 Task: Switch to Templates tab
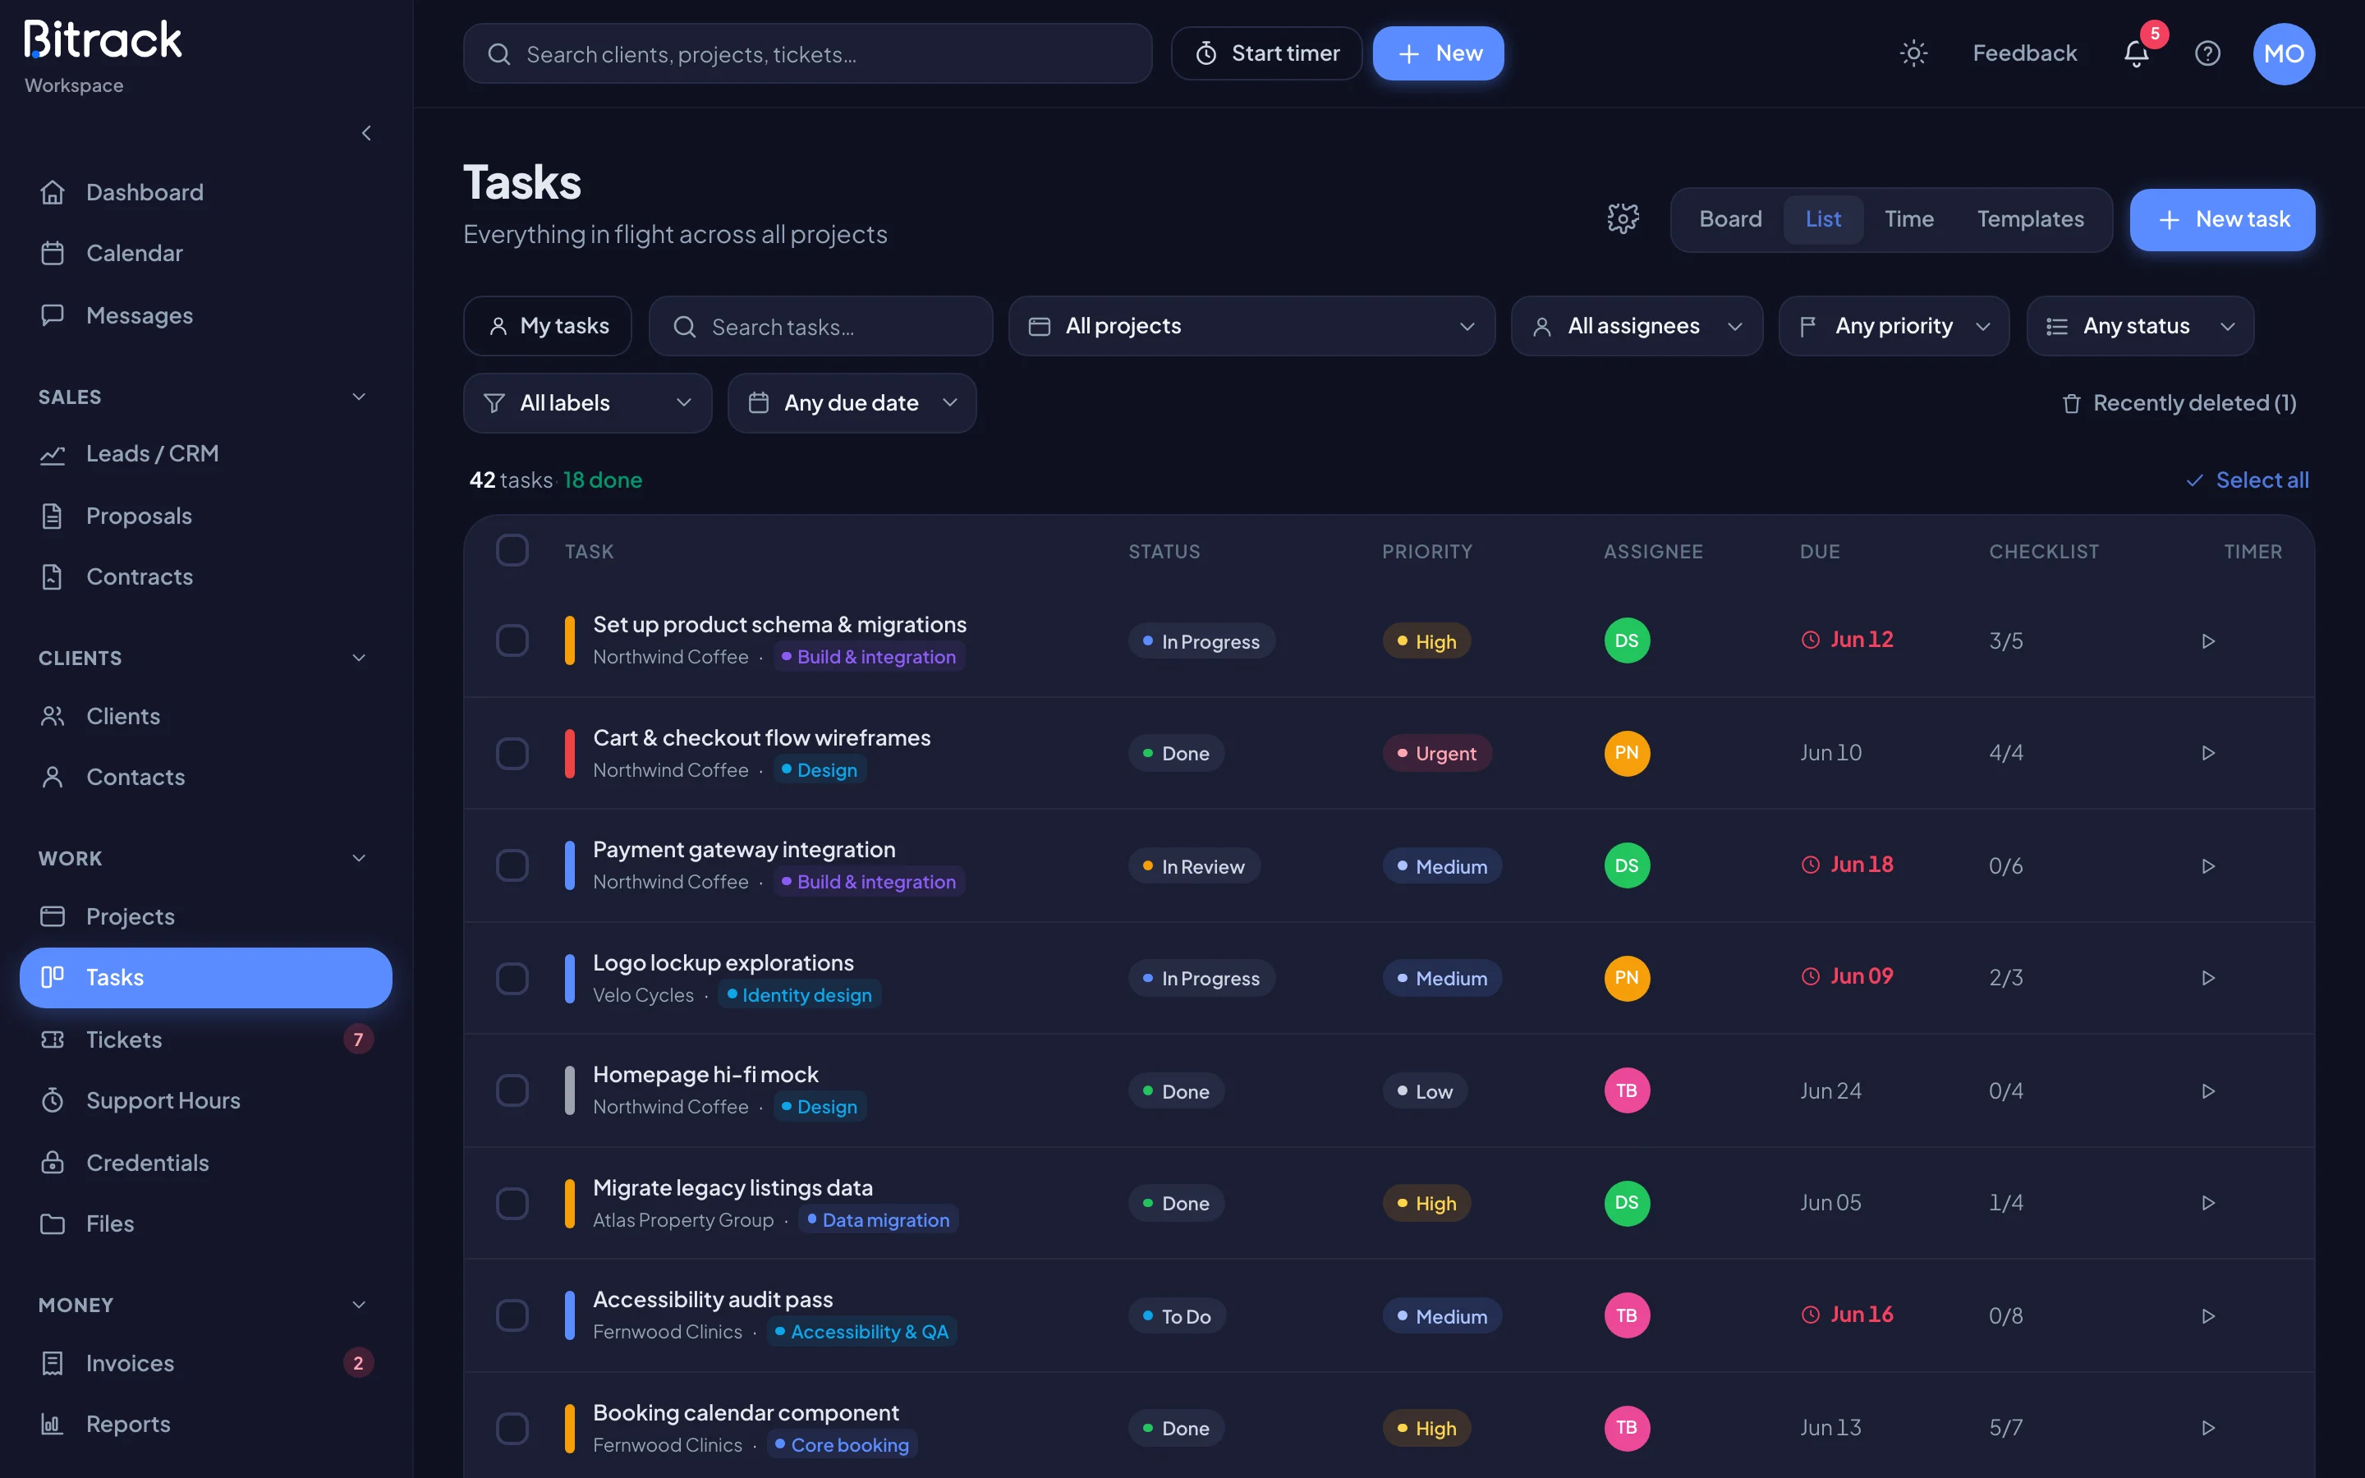click(2030, 219)
